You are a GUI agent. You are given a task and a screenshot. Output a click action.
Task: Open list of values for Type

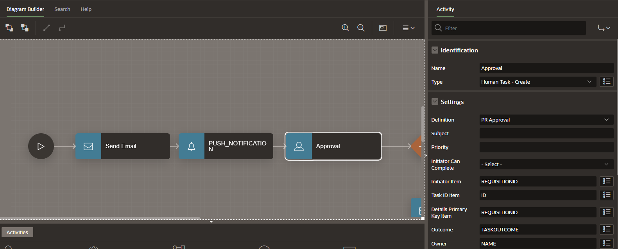coord(607,82)
